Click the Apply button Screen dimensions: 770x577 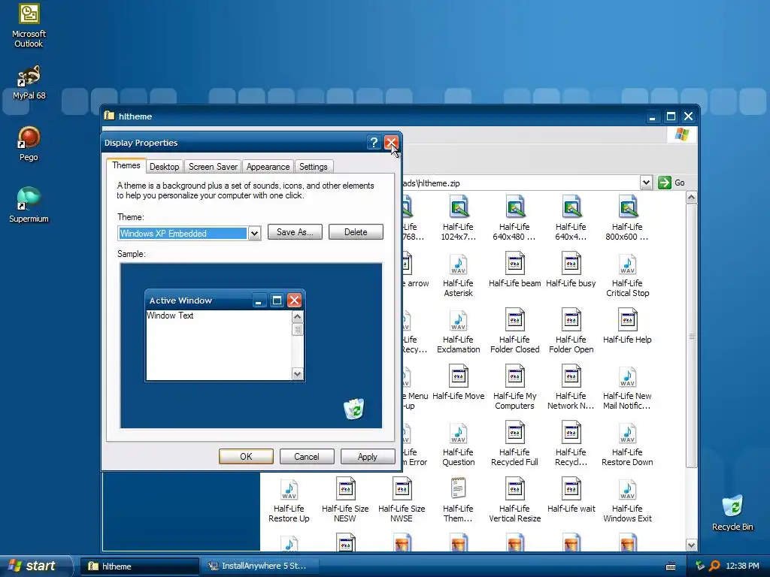367,456
